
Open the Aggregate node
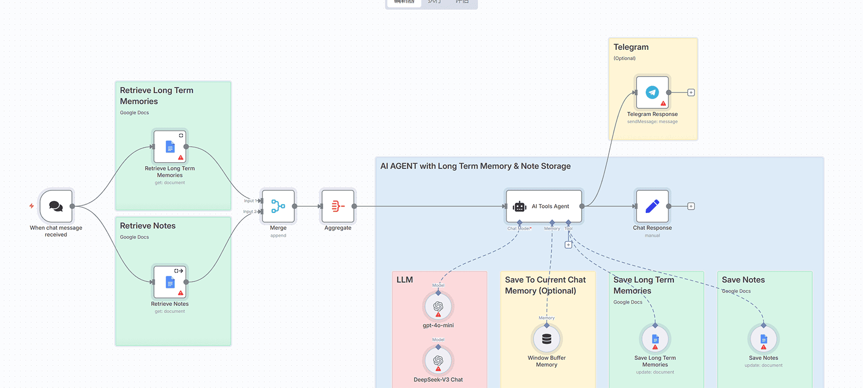tap(337, 206)
